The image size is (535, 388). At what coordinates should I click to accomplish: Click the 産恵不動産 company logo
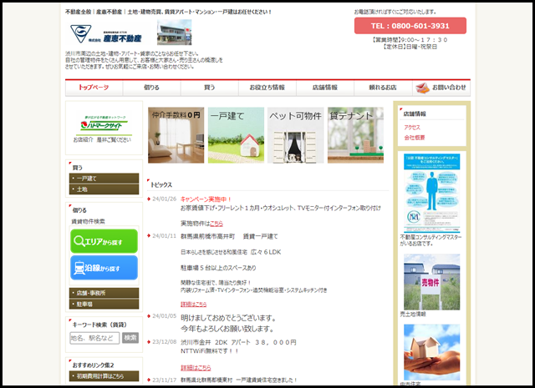pos(106,33)
